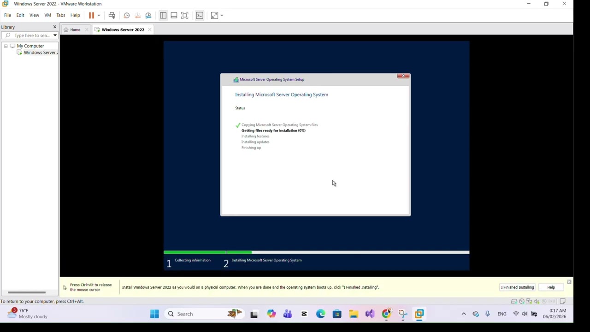The image size is (590, 332).
Task: Click the setup progress bar in the VM
Action: click(x=316, y=252)
